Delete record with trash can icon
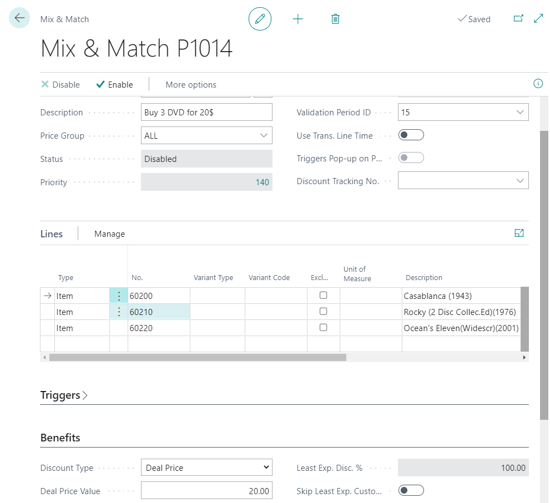 pyautogui.click(x=335, y=19)
